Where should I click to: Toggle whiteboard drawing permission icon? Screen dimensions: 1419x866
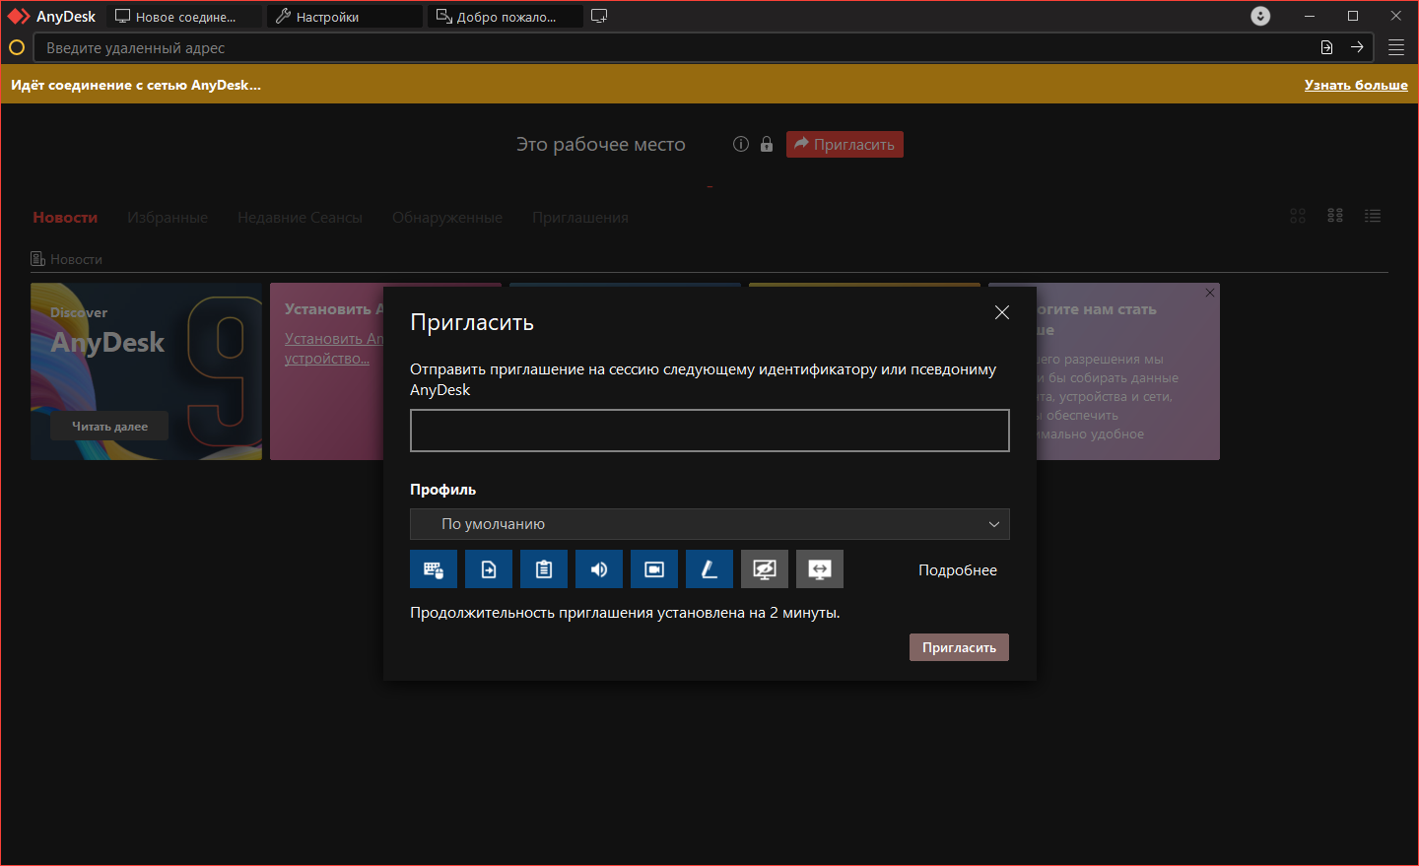709,569
